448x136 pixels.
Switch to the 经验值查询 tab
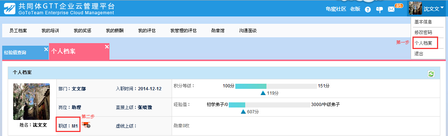pos(15,53)
